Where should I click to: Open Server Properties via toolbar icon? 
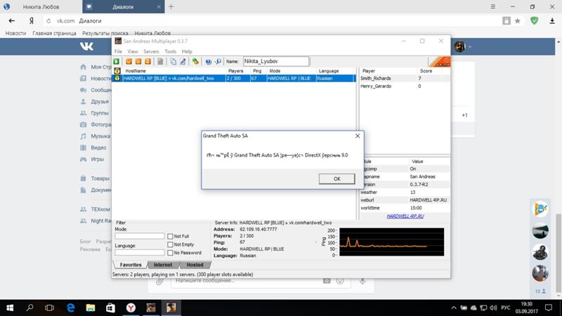tap(183, 62)
